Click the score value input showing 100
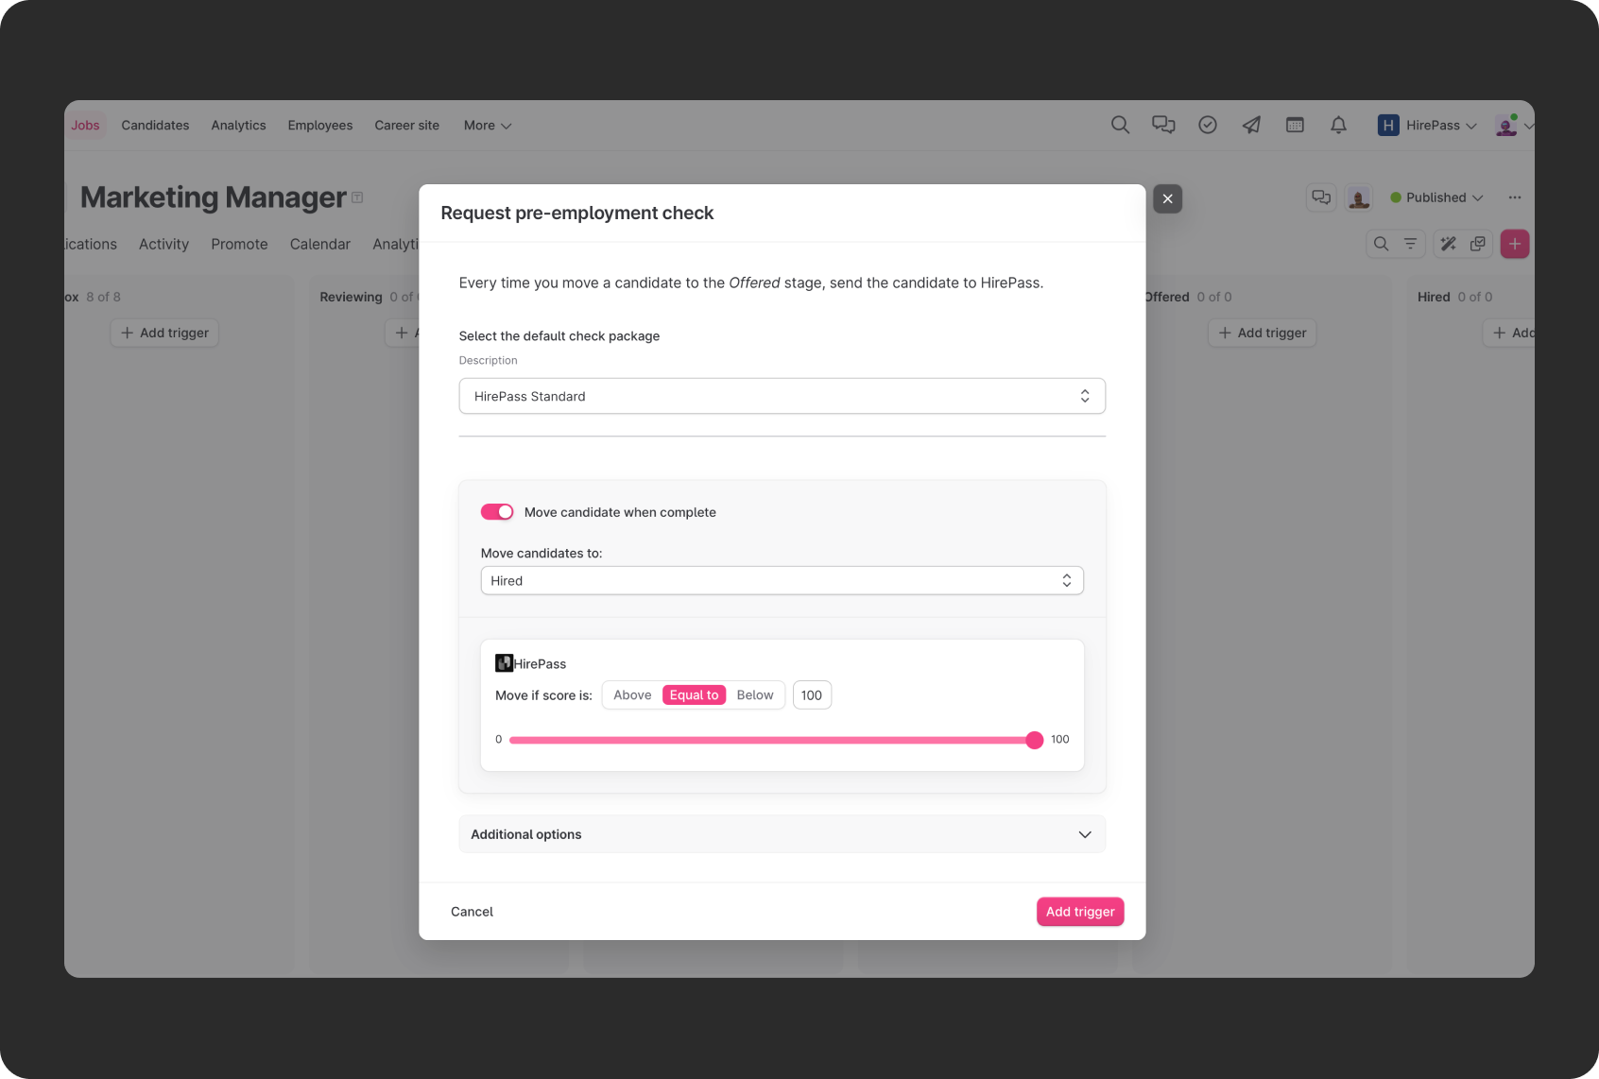The height and width of the screenshot is (1079, 1599). pyautogui.click(x=812, y=695)
